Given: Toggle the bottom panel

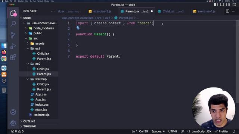Looking at the screenshot, I should coord(222,5).
